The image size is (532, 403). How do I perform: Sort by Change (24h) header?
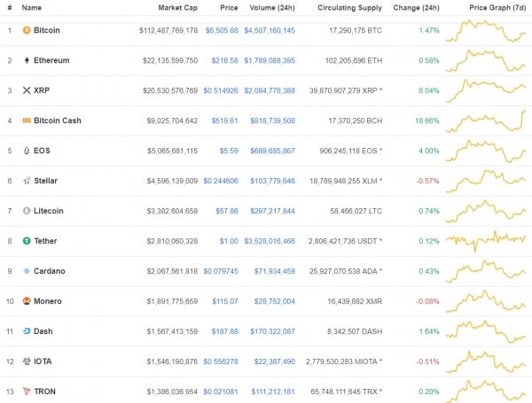tap(417, 8)
